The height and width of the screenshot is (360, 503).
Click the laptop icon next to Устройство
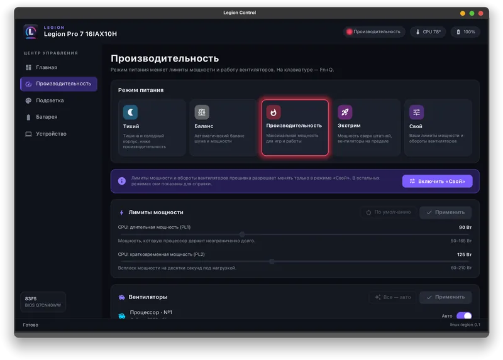[28, 134]
